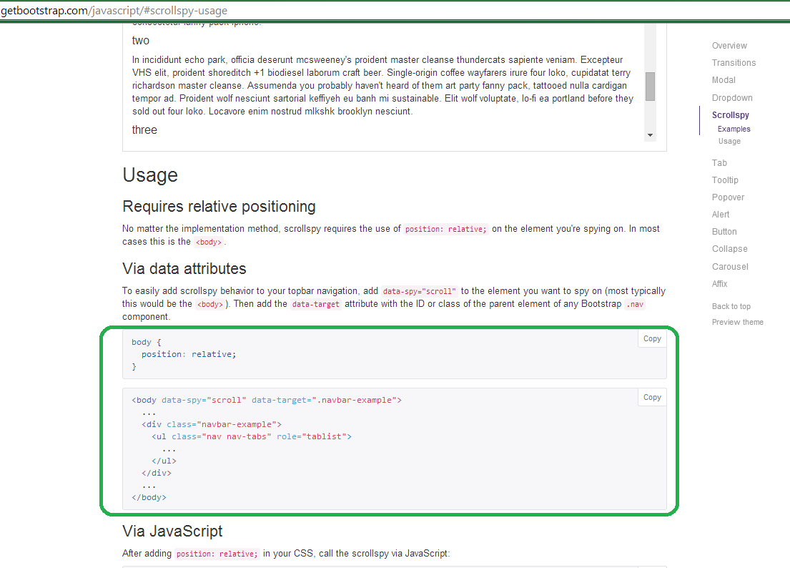Navigate to the Transitions section

(x=734, y=62)
